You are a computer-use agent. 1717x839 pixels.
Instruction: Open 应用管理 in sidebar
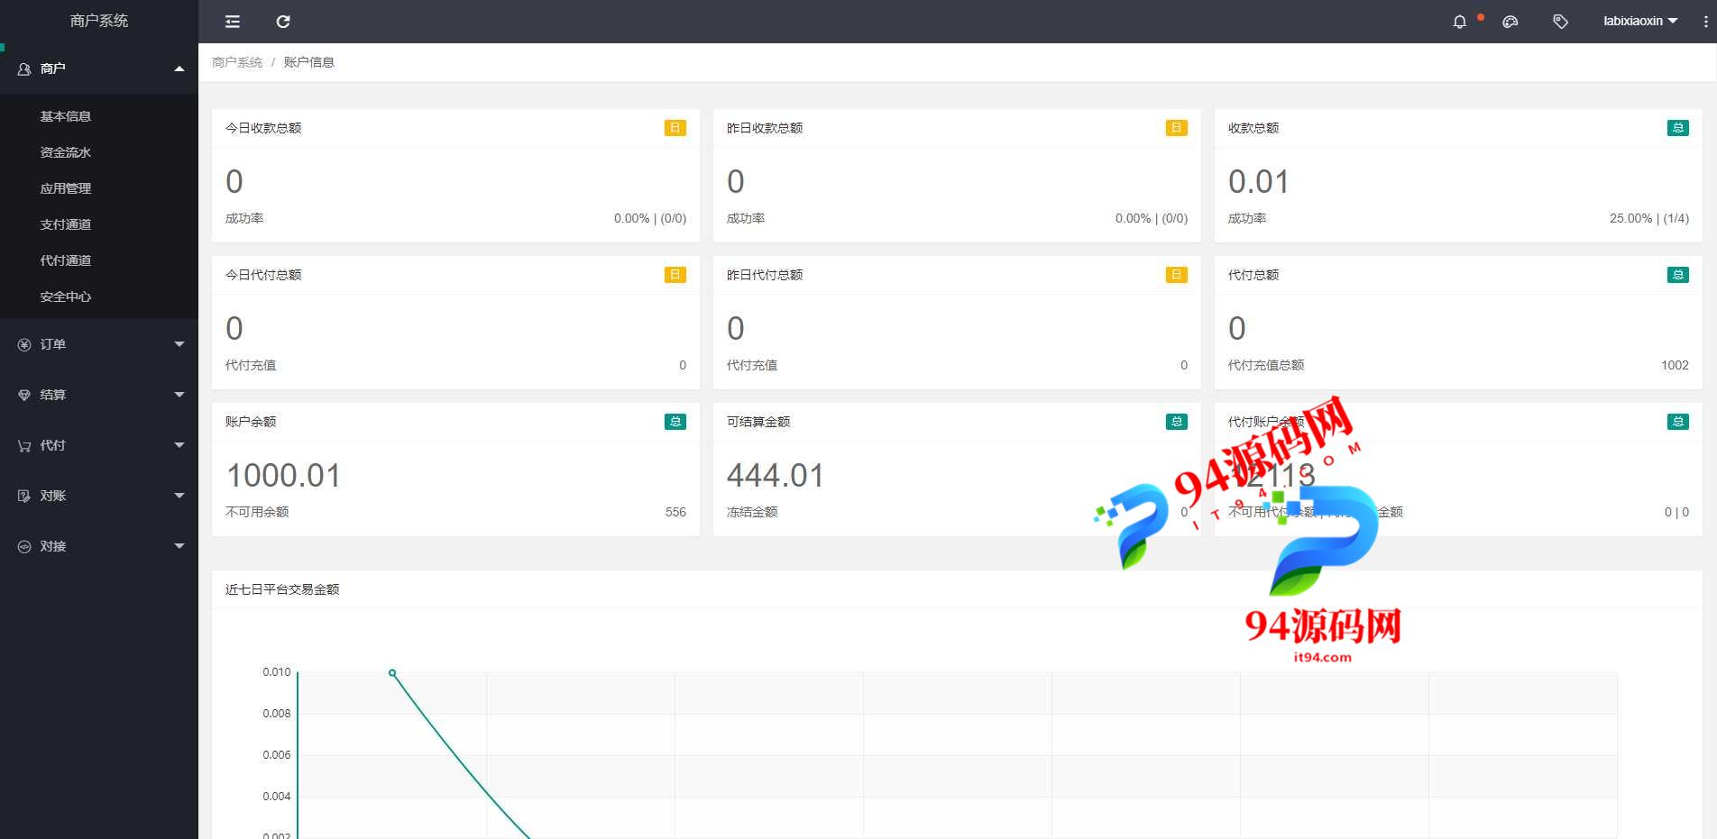pos(66,188)
